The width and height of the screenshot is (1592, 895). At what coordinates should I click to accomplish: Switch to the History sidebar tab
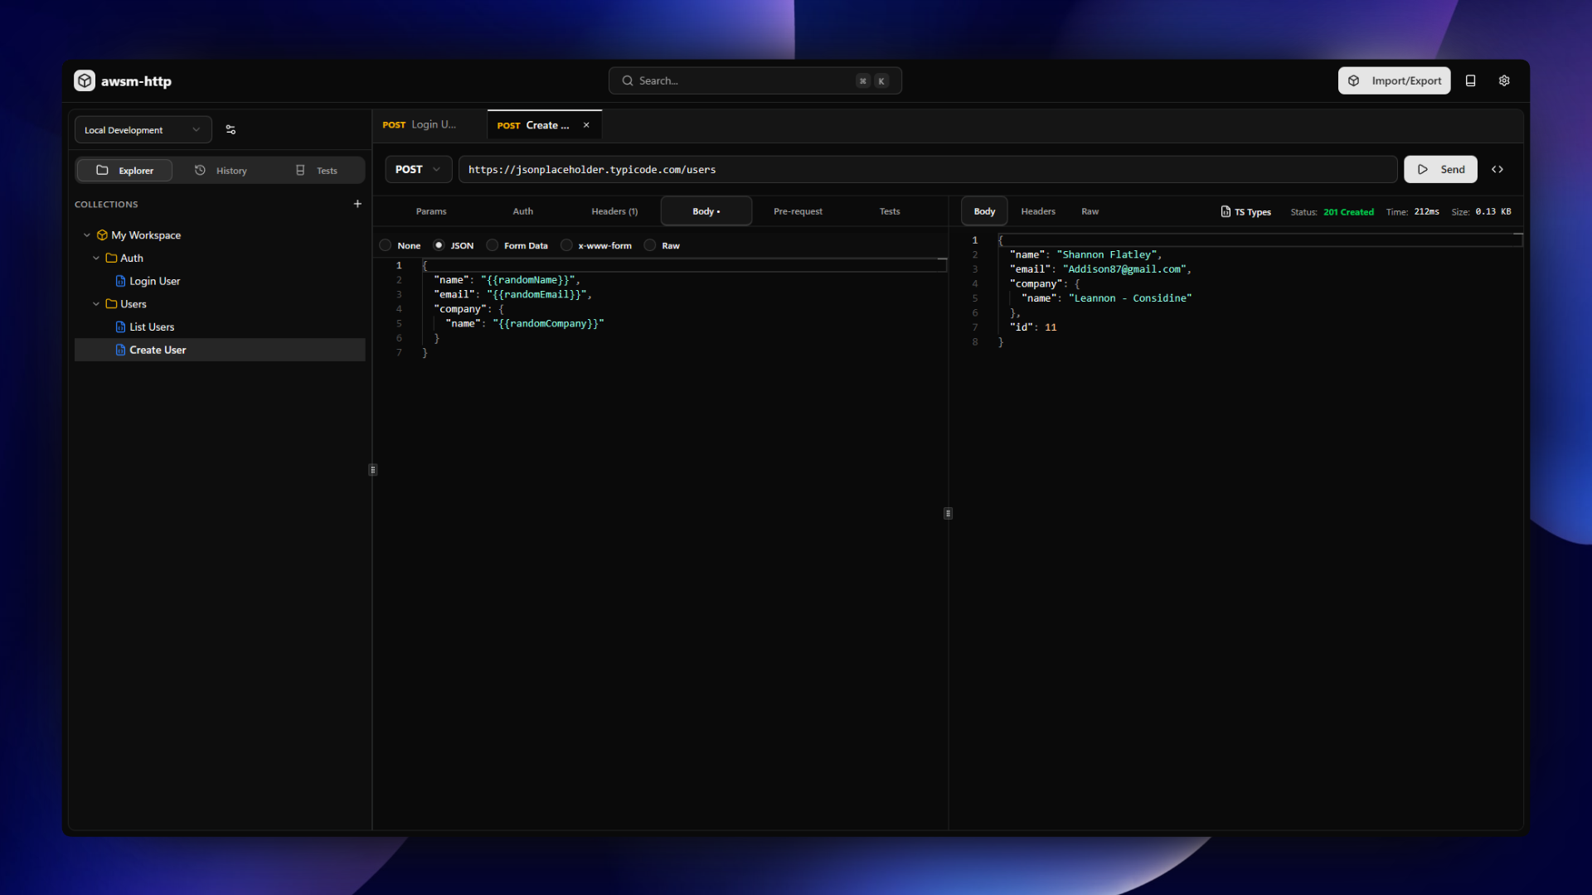click(x=221, y=171)
